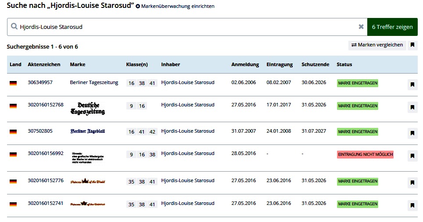Bookmark the Berliner Tageszeitung trademark row
Image resolution: width=423 pixels, height=222 pixels.
click(412, 85)
